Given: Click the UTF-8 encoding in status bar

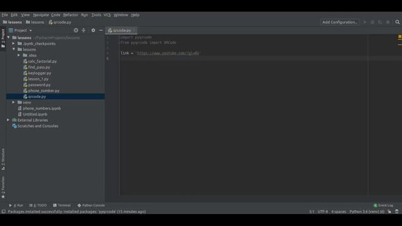Looking at the screenshot, I should tap(323, 212).
